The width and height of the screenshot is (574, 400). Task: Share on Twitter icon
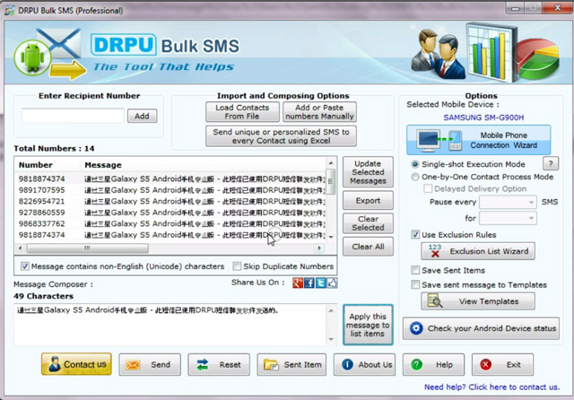click(x=321, y=283)
